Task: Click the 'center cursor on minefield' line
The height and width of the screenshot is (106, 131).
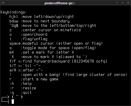Action: point(45,30)
